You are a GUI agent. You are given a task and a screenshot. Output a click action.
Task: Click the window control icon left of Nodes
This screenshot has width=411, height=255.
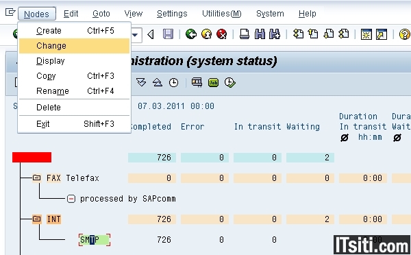(x=10, y=12)
